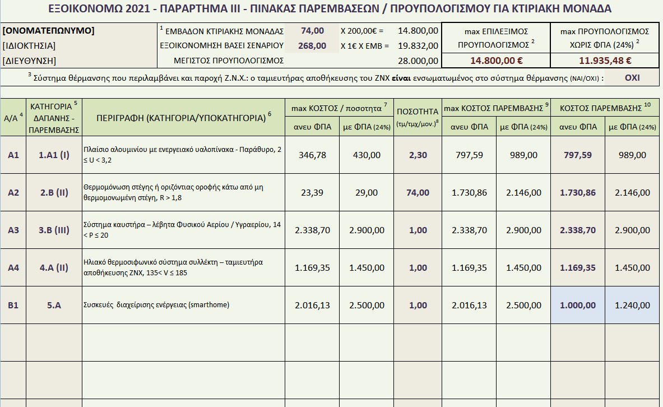Click the max ΠΡΟΥΠΟΛΟΓΙΣΜΟΣ ΧΩΡΙΣ ΦΠΑ header

pos(605,38)
